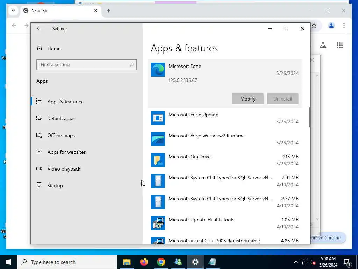Select the 2.91 MB SQL Server CLR Types entry
358x269 pixels.
click(225, 181)
